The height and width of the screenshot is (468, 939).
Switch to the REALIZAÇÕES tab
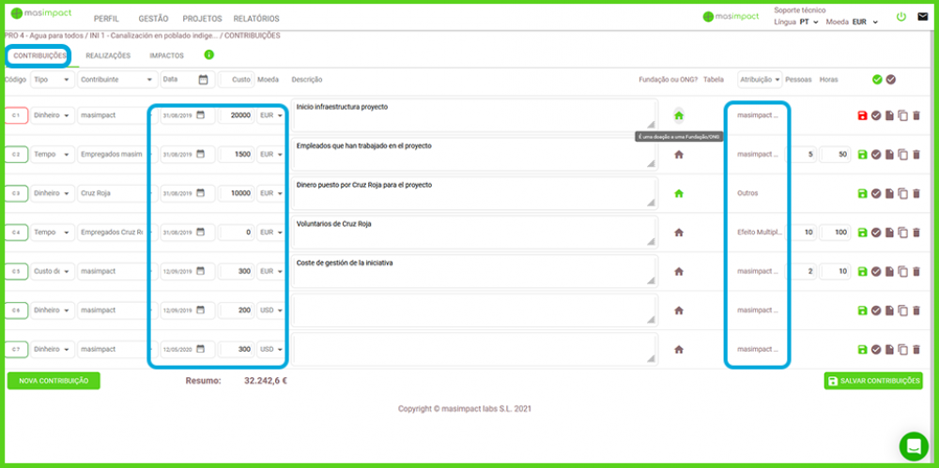108,56
